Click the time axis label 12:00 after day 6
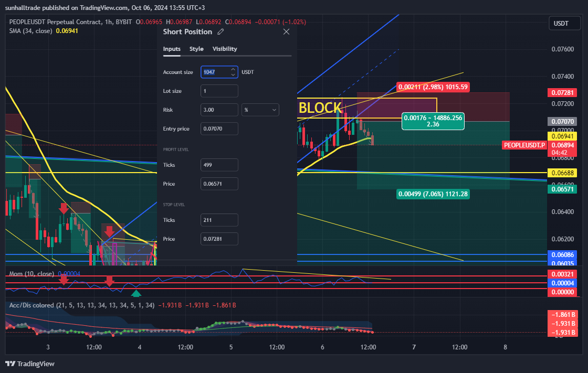Image resolution: width=588 pixels, height=373 pixels. [x=368, y=347]
